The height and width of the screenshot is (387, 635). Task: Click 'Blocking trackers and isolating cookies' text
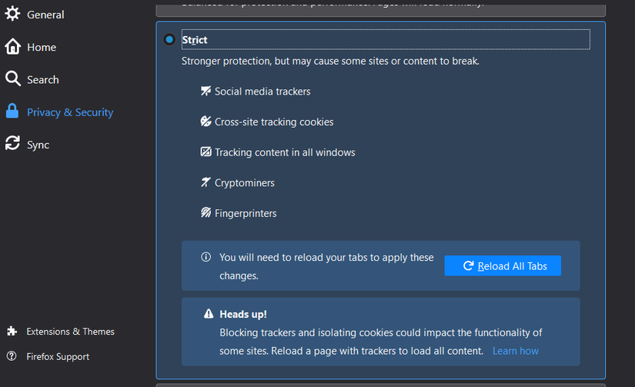[381, 342]
